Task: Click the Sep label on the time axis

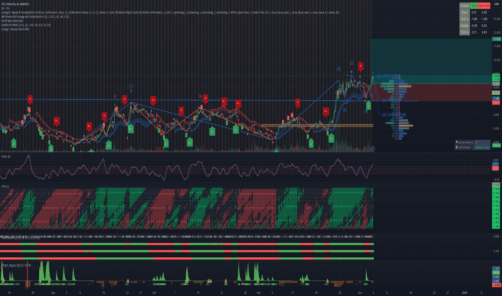Action: click(53, 292)
